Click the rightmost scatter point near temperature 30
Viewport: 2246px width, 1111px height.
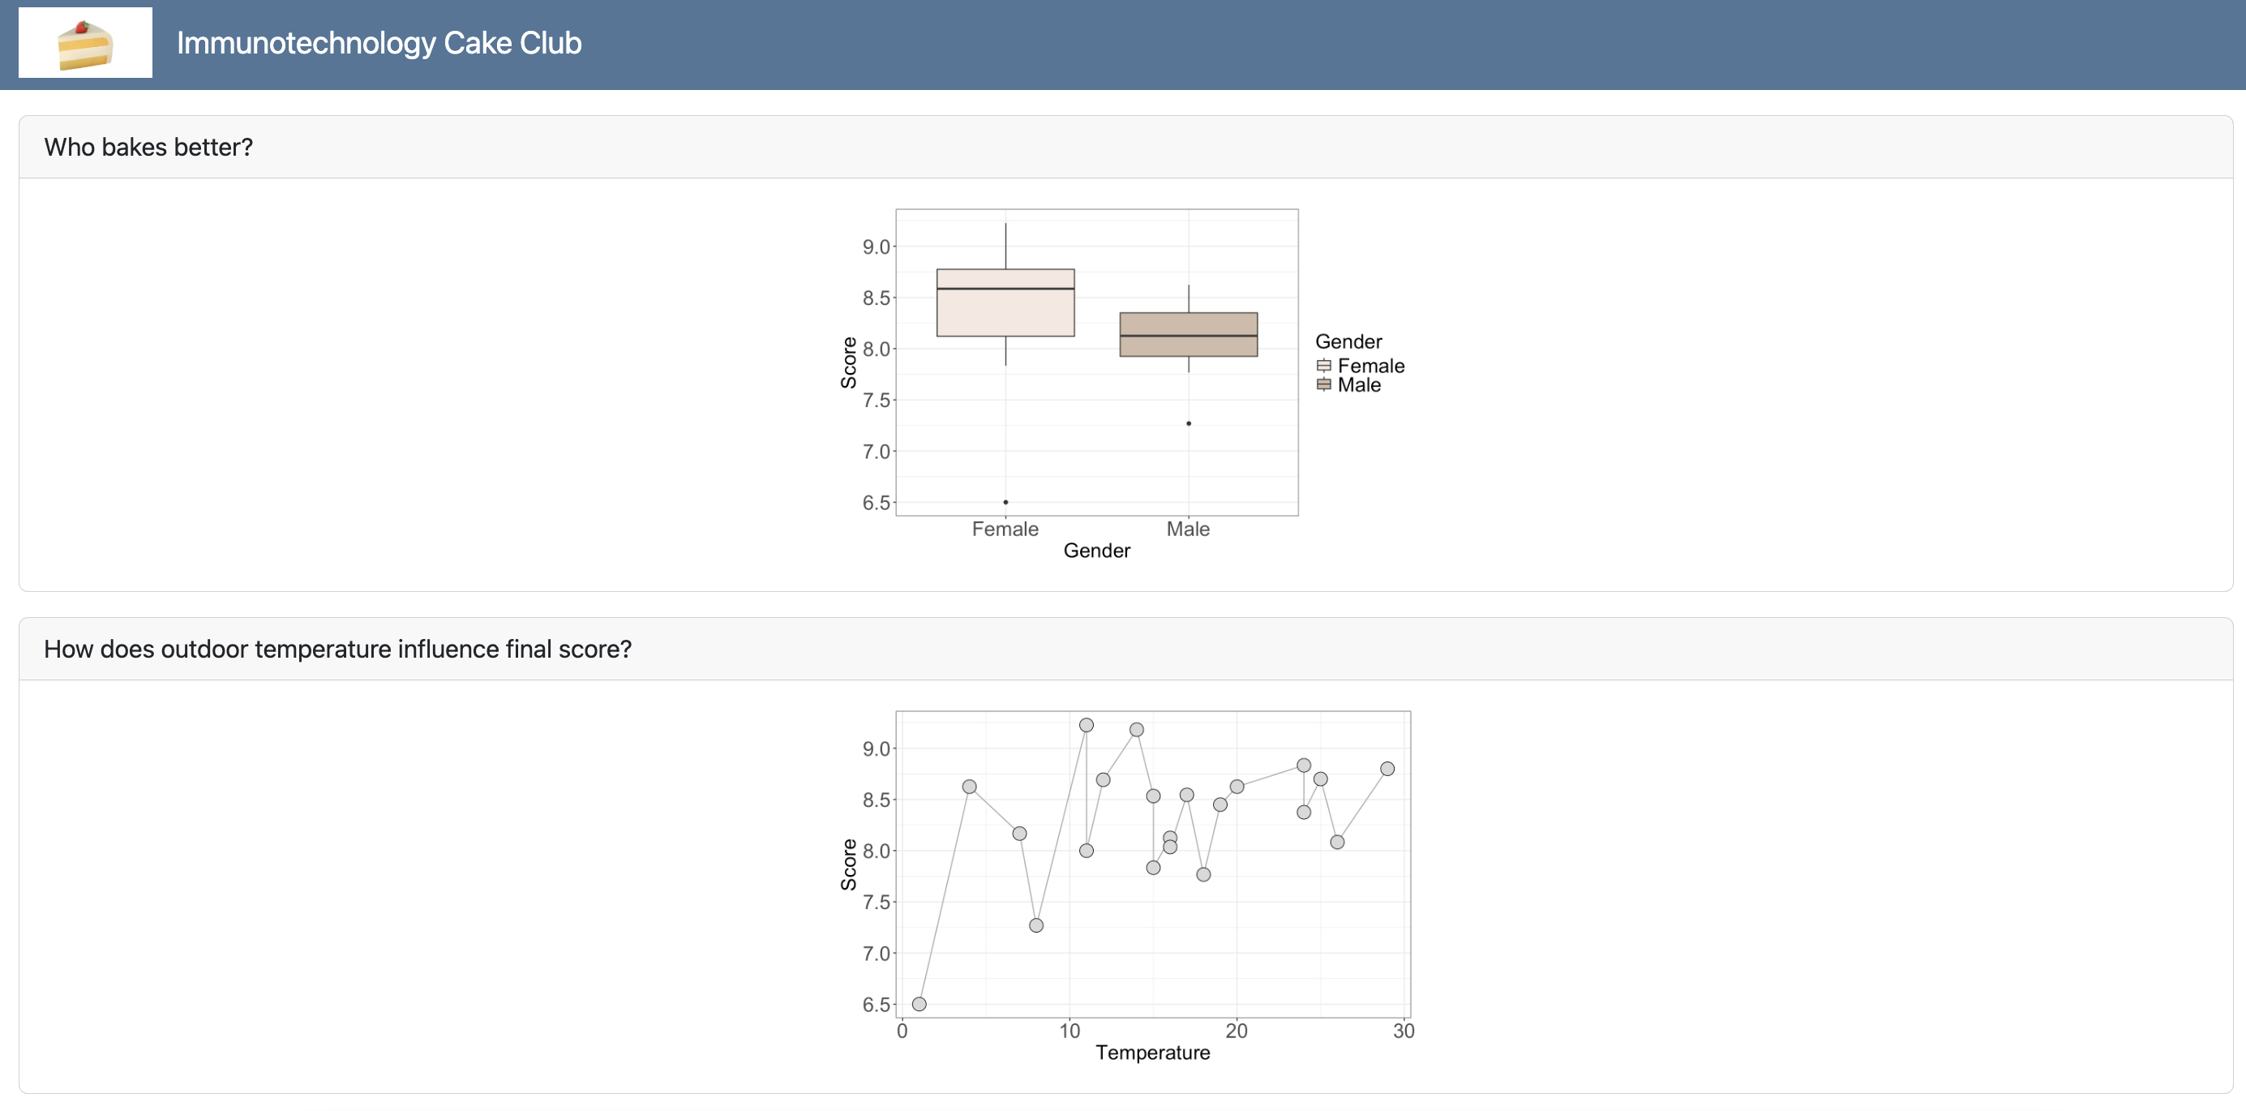1387,769
